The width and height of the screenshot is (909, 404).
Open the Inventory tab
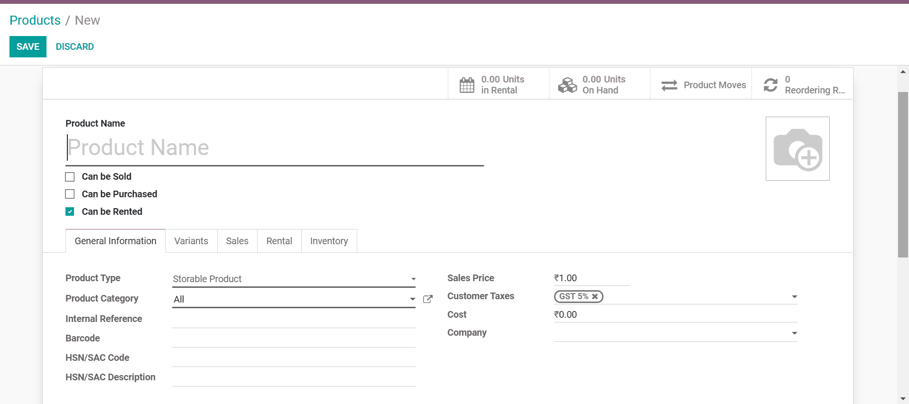pyautogui.click(x=329, y=241)
